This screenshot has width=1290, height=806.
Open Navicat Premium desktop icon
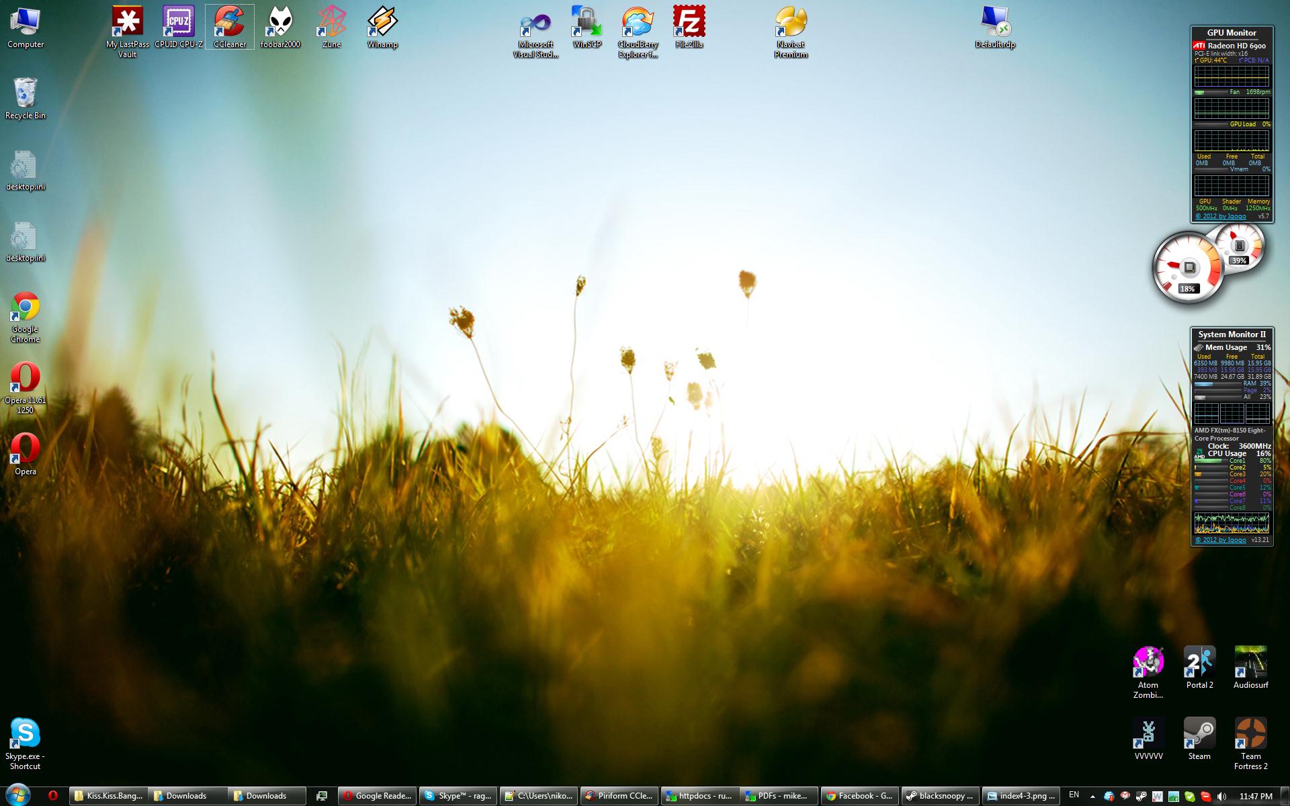tap(791, 23)
